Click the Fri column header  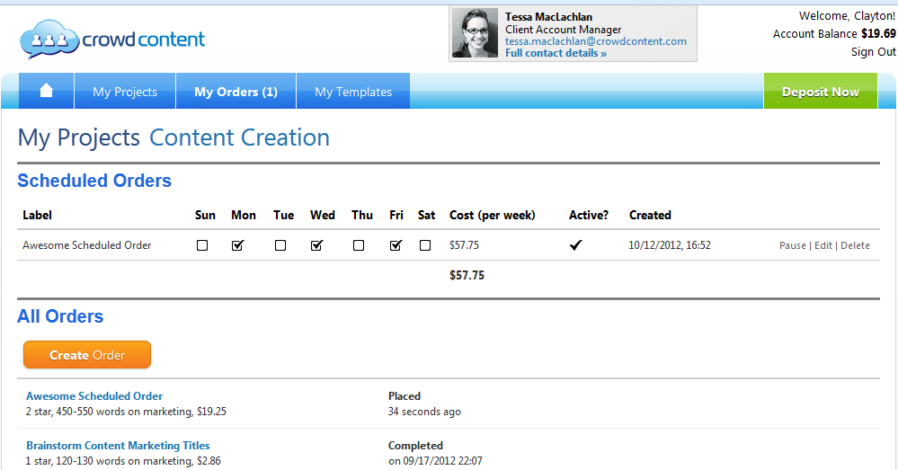(x=396, y=216)
